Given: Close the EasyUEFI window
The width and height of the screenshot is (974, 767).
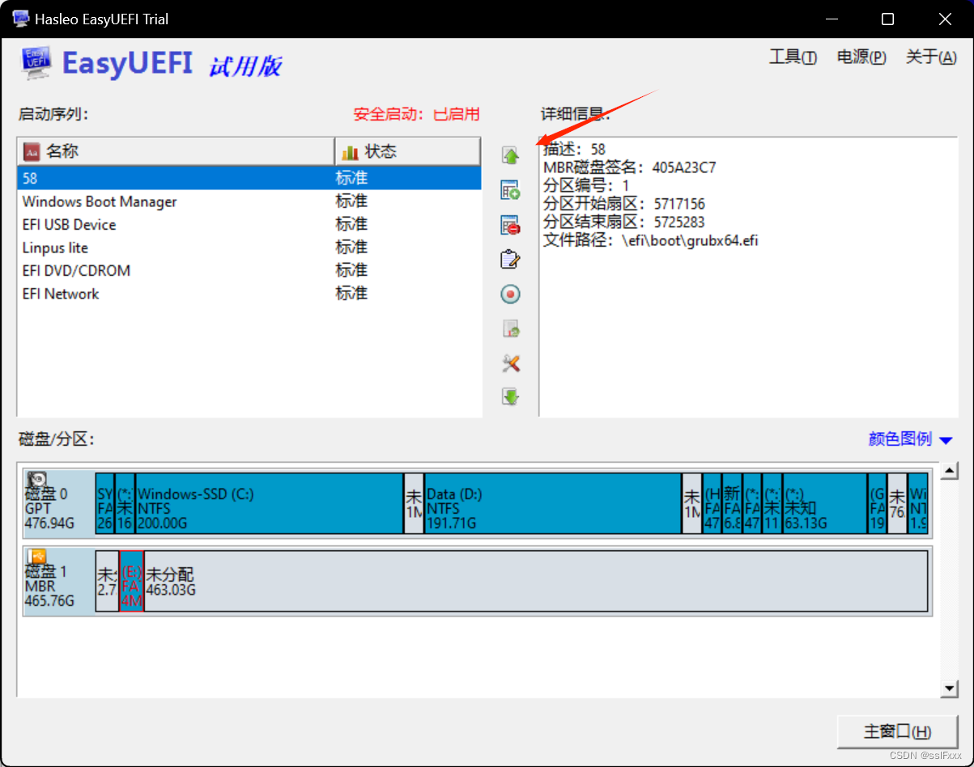Looking at the screenshot, I should click(945, 19).
